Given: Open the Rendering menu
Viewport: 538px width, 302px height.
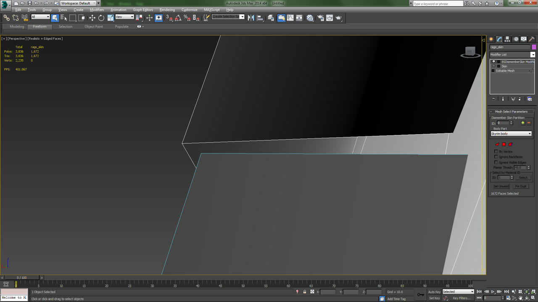Looking at the screenshot, I should [x=167, y=10].
